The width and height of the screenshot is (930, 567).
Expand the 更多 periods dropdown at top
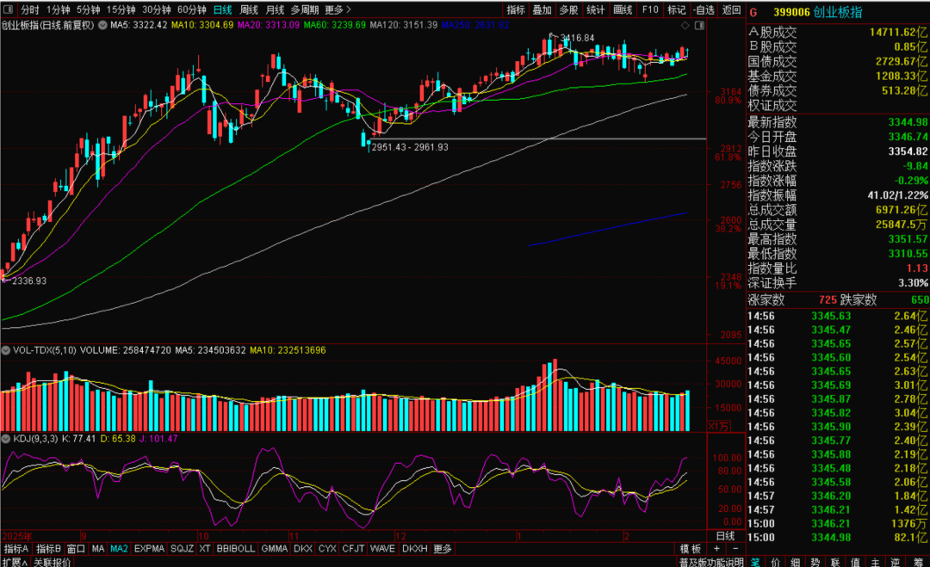(x=338, y=9)
